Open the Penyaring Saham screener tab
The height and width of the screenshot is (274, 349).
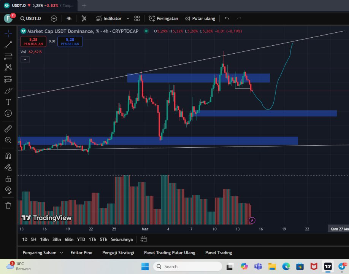[x=40, y=253]
